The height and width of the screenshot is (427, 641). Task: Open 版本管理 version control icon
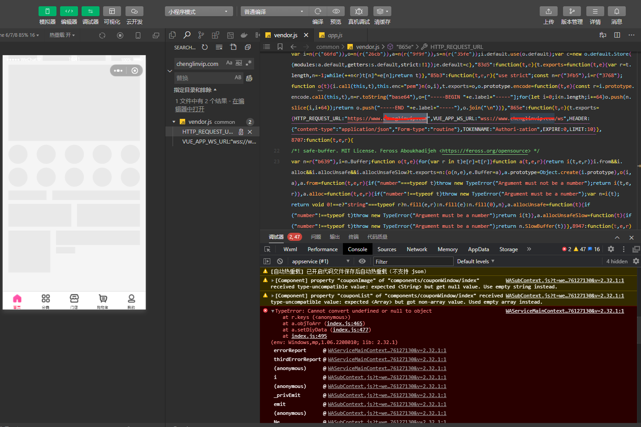[x=572, y=11]
